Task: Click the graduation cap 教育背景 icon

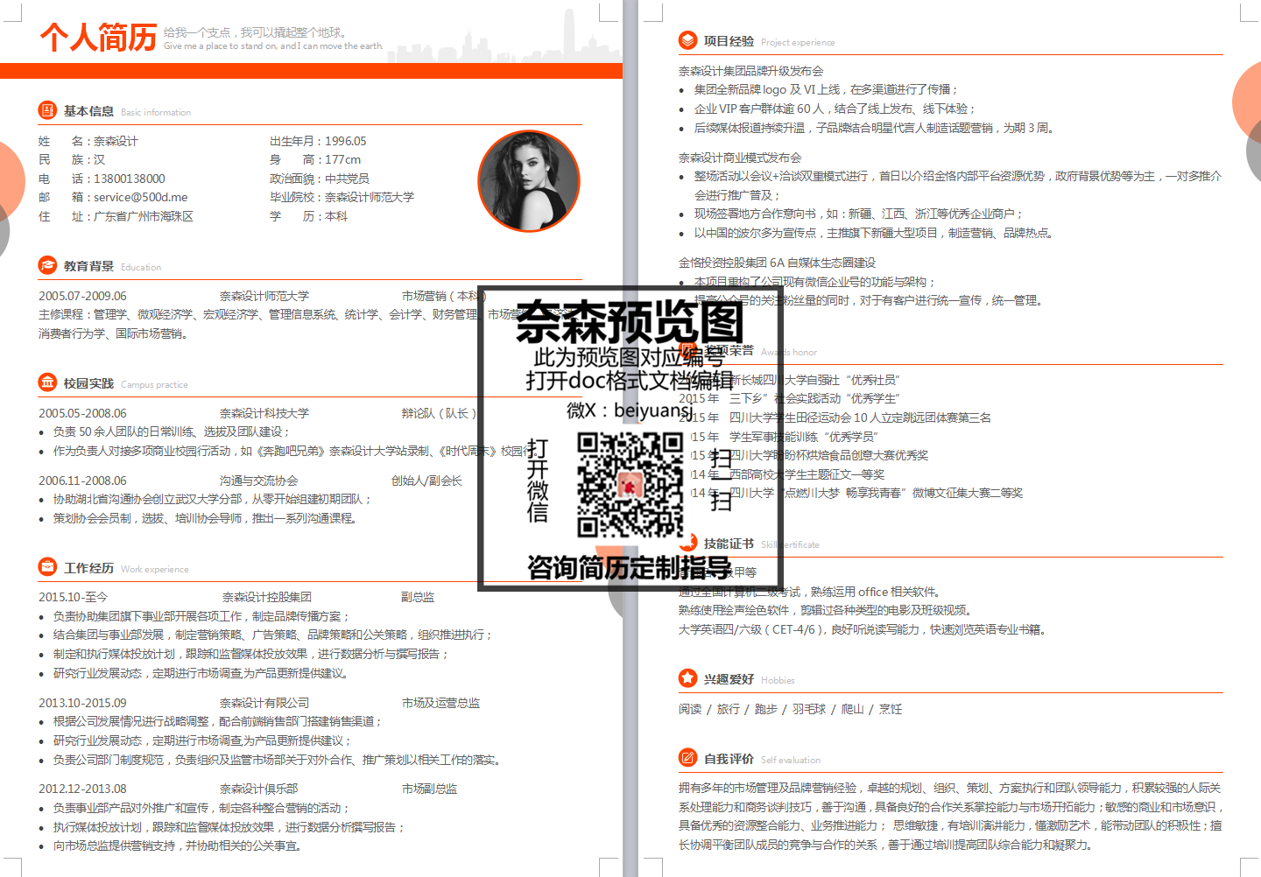Action: tap(47, 265)
